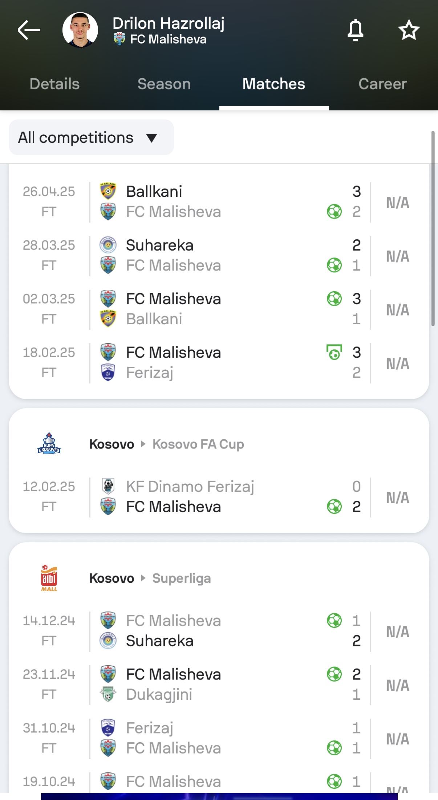Open Drilon Hazrollaj's profile photo
The image size is (438, 800).
80,30
